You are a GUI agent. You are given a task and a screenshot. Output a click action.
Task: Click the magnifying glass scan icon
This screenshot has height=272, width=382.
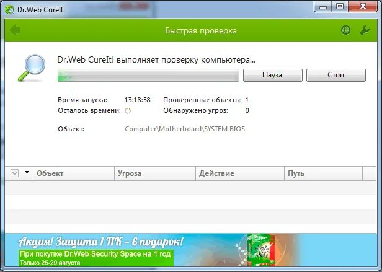[32, 68]
